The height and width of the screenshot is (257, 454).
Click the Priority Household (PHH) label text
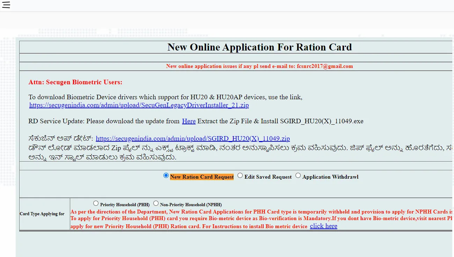tap(125, 205)
